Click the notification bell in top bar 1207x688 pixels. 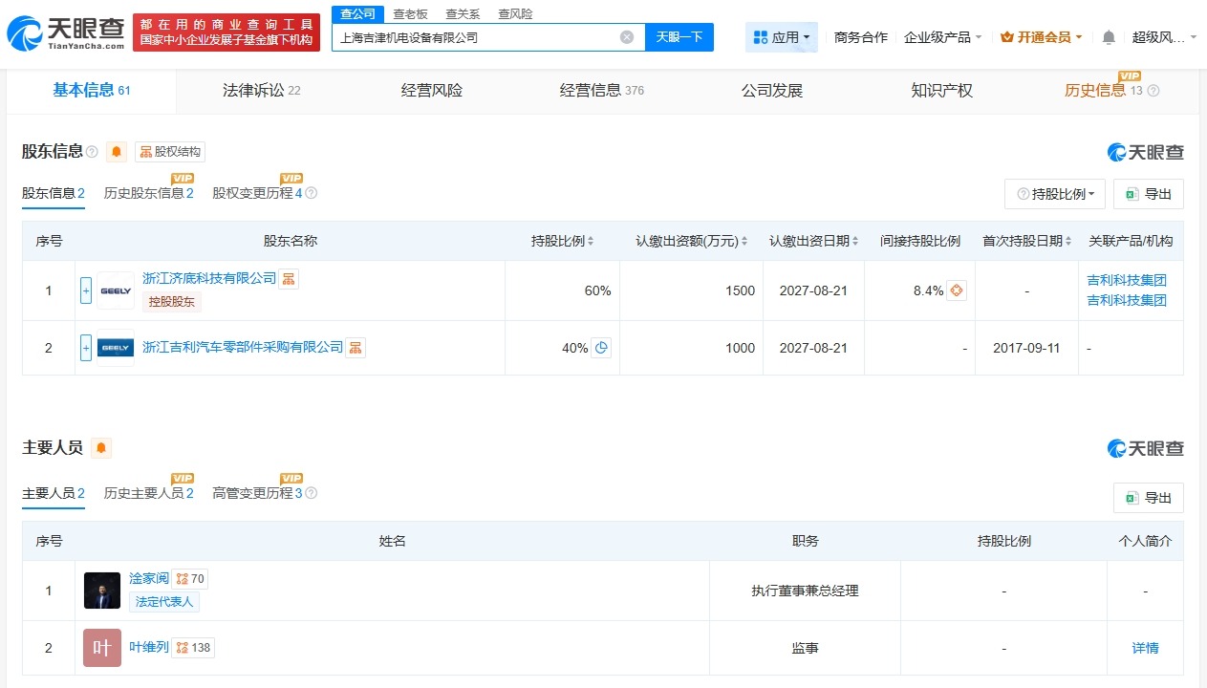coord(1107,35)
